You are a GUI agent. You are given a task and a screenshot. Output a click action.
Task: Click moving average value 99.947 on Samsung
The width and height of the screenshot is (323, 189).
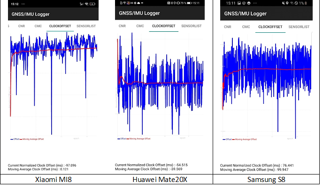coord(283,170)
